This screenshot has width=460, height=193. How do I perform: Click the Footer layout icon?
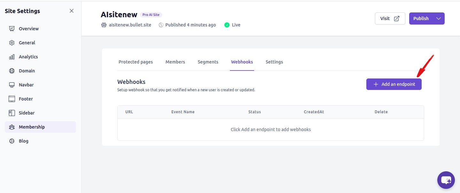pyautogui.click(x=12, y=99)
